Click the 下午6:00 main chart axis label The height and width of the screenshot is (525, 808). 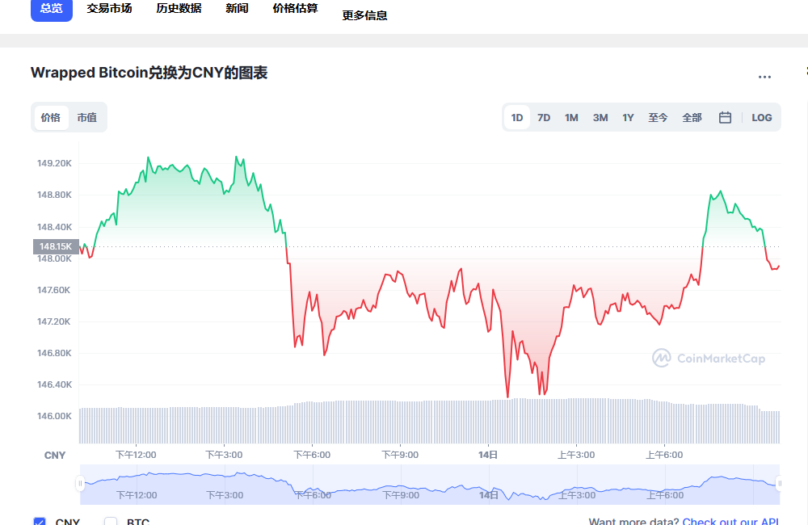312,455
